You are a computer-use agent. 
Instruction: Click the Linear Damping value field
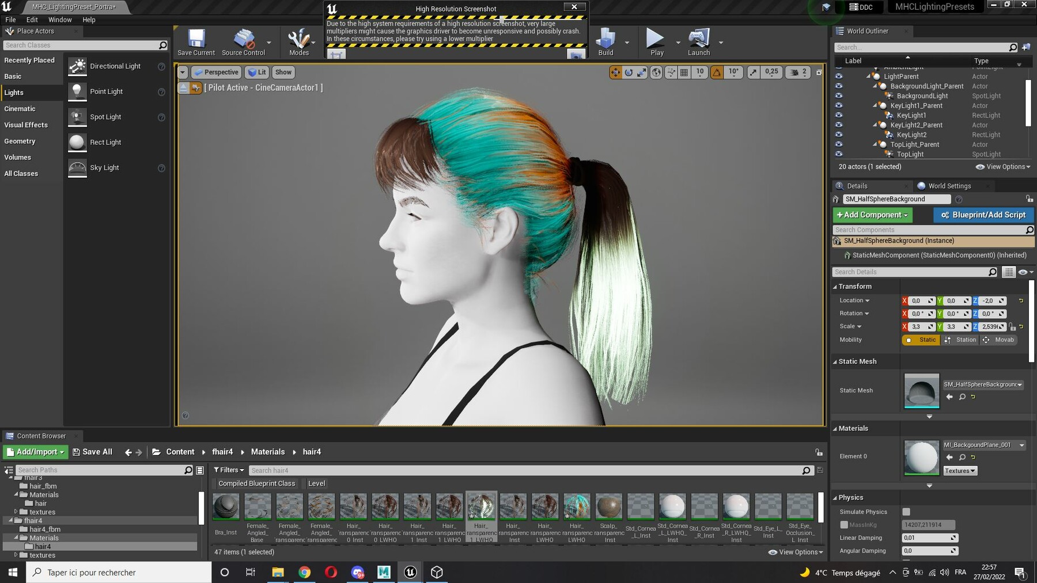click(929, 538)
